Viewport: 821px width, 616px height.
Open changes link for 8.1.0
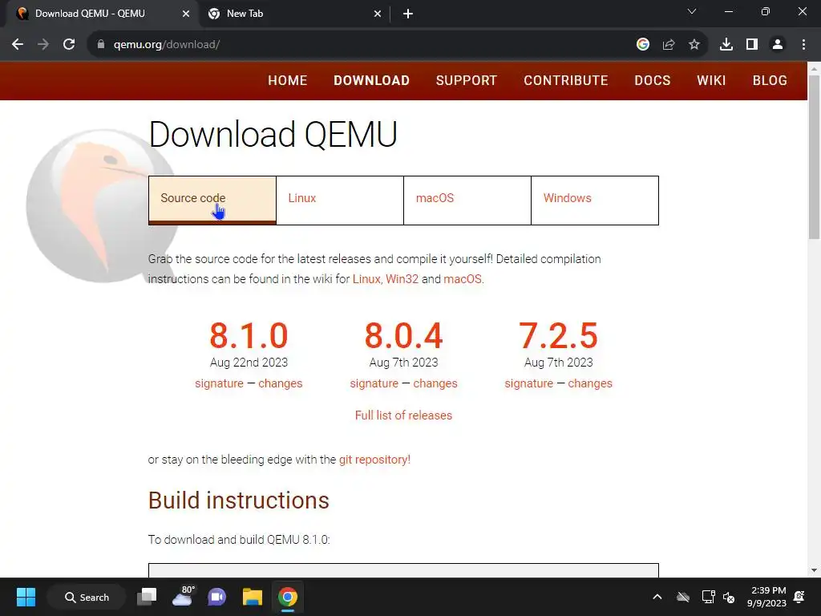280,383
